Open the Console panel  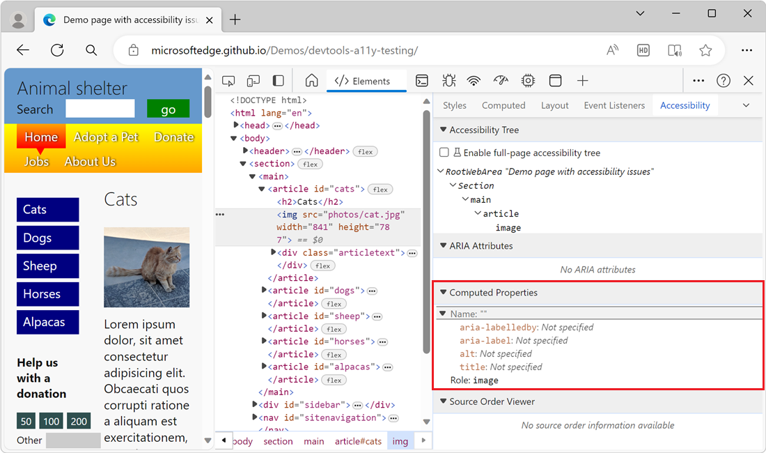422,80
